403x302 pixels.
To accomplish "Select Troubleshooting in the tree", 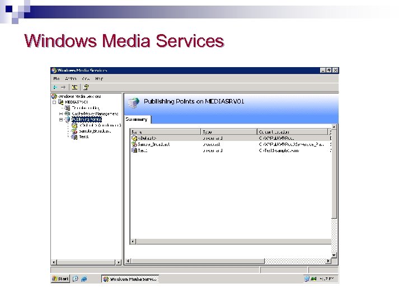I will pos(86,108).
